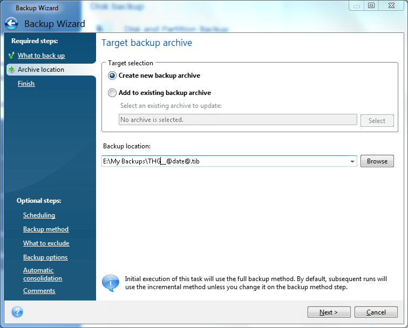Click the Backup location: label

coord(127,146)
